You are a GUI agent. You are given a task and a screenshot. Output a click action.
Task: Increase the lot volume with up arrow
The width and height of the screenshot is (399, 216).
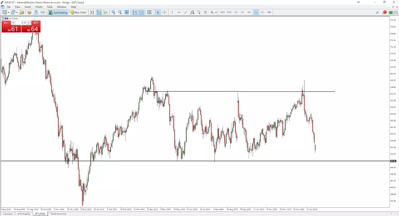pos(29,23)
